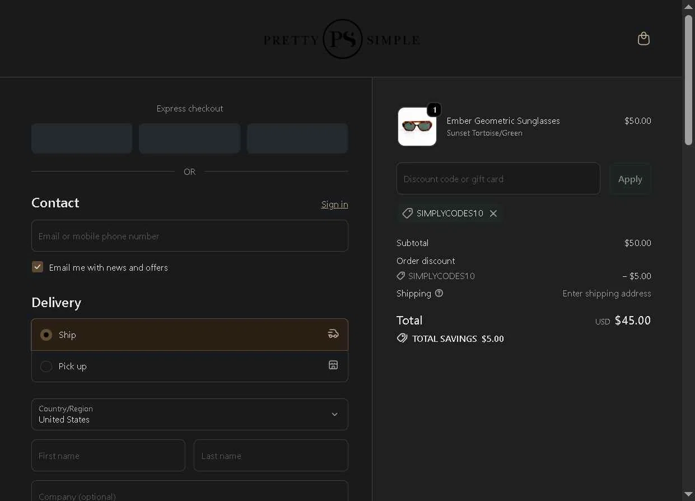Screen dimensions: 695x501
Task: Click the TOTAL SAVINGS $5.00 text
Action: pos(458,338)
